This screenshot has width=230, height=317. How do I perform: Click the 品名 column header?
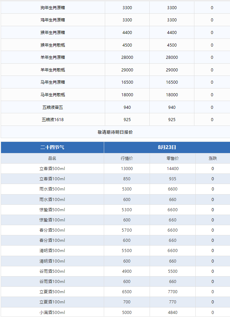(52, 158)
